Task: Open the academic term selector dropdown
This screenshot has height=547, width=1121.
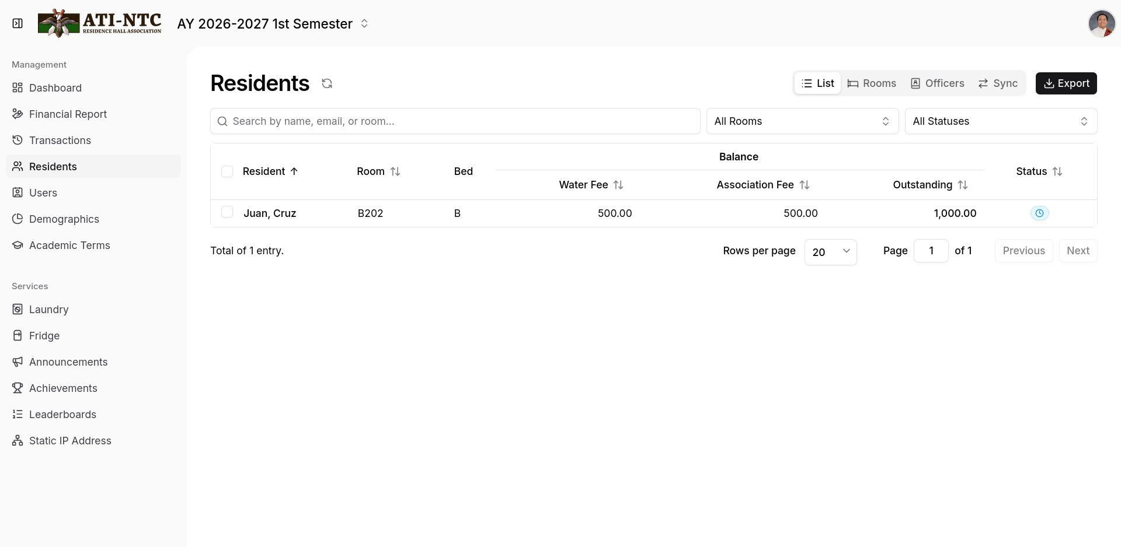Action: pyautogui.click(x=273, y=23)
